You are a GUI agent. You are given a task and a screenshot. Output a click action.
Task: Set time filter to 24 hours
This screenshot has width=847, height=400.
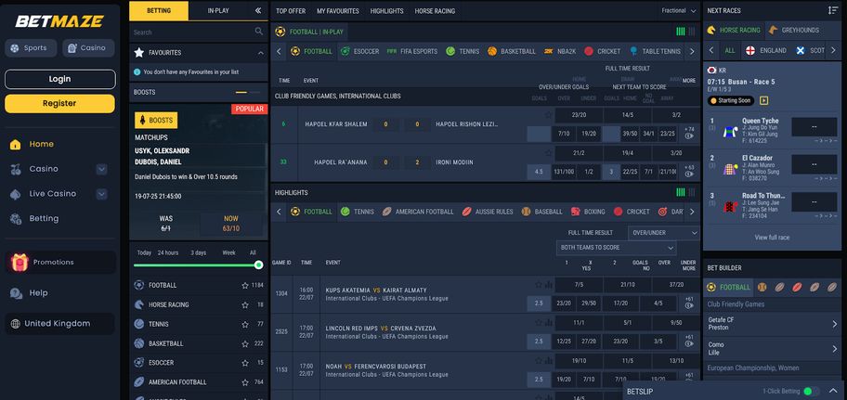(168, 252)
